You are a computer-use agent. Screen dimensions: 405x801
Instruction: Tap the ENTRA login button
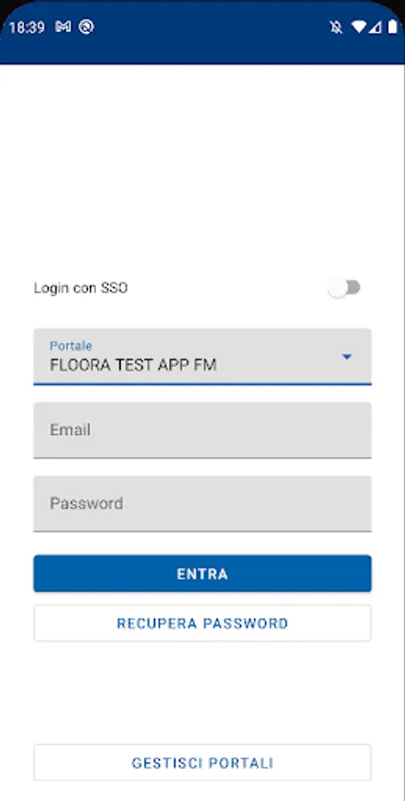click(202, 574)
